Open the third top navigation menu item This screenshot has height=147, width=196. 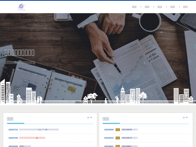pos(160,7)
